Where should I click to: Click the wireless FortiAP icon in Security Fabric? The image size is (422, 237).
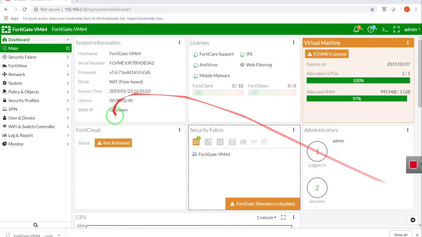(254, 142)
